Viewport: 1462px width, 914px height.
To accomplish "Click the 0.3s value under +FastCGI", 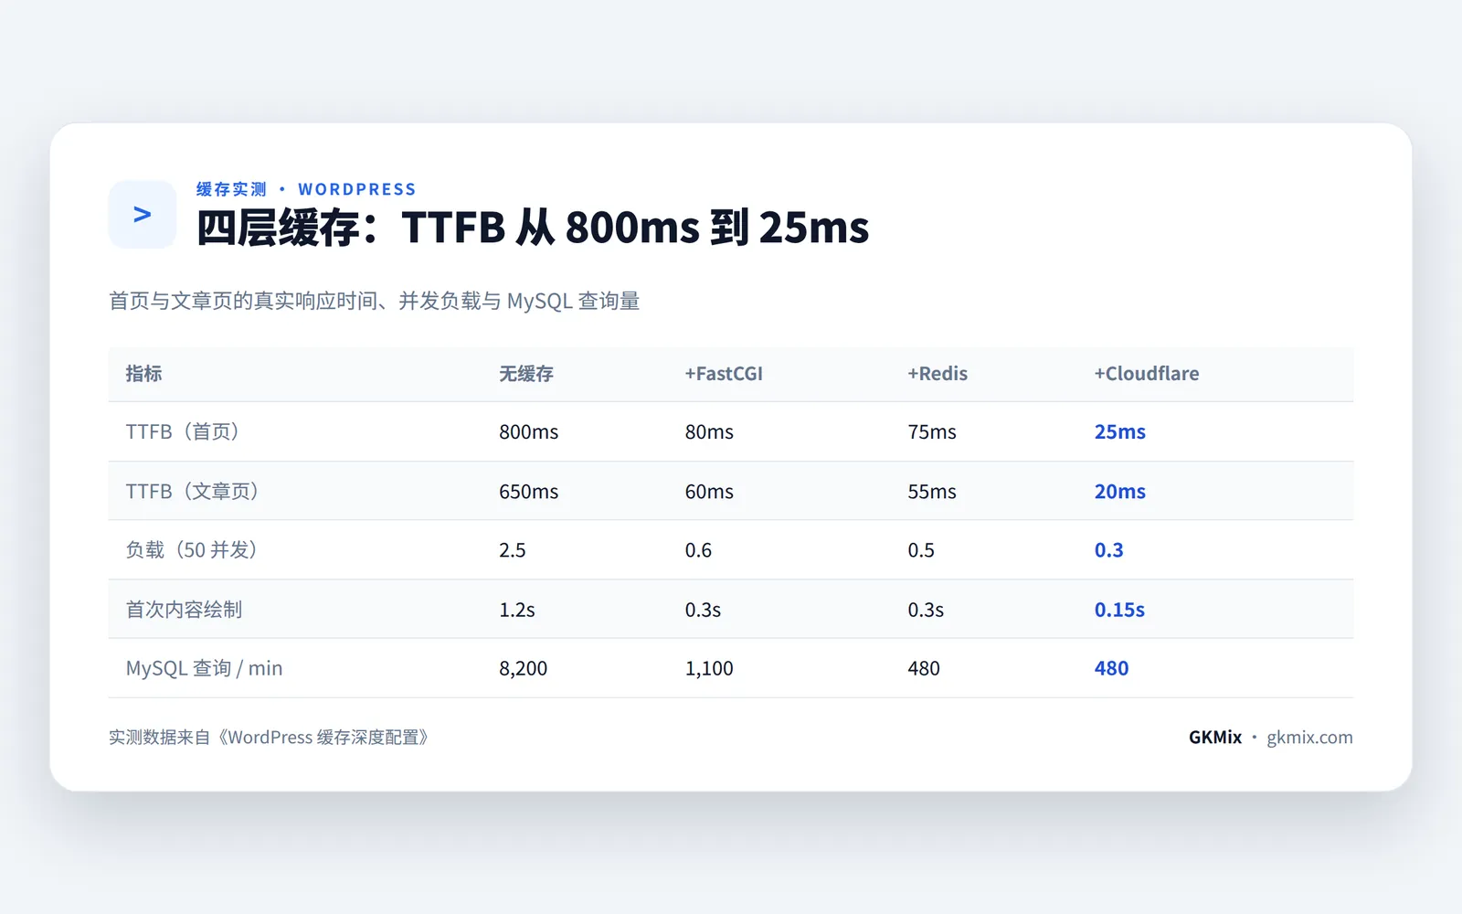I will [703, 610].
